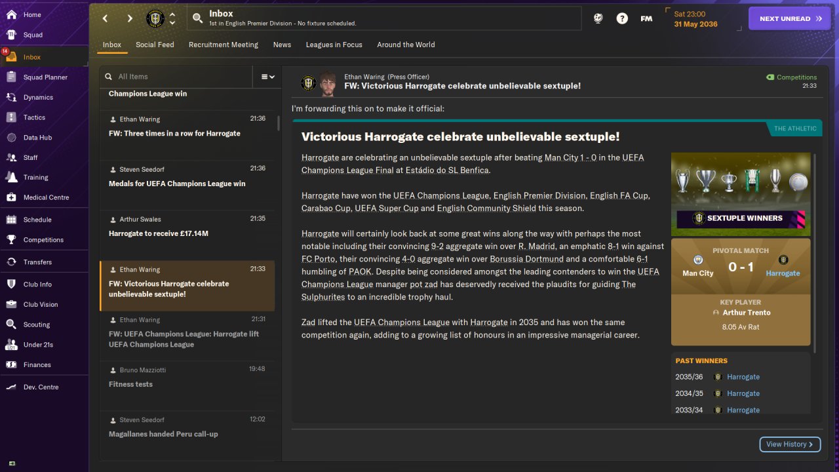Open the Sextuple Winners trophy image
The width and height of the screenshot is (839, 472).
(741, 194)
